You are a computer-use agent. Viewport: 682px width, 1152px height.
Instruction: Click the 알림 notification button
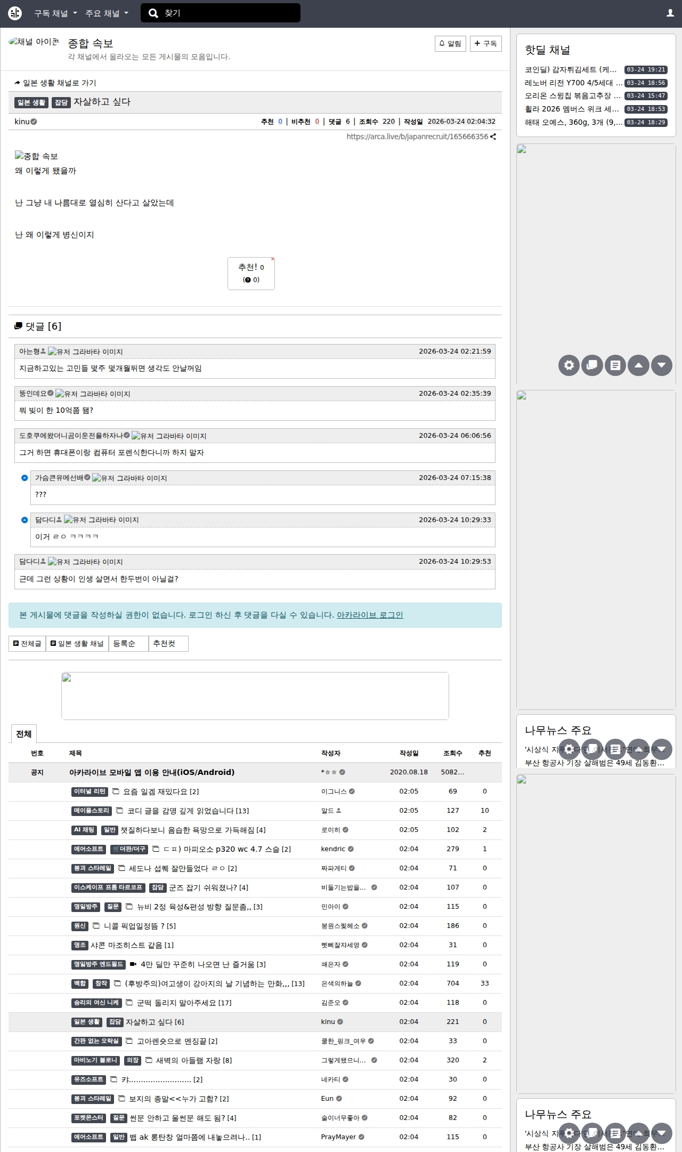450,44
